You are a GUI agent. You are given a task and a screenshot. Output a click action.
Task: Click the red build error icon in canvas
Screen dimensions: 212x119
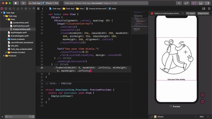152,13
